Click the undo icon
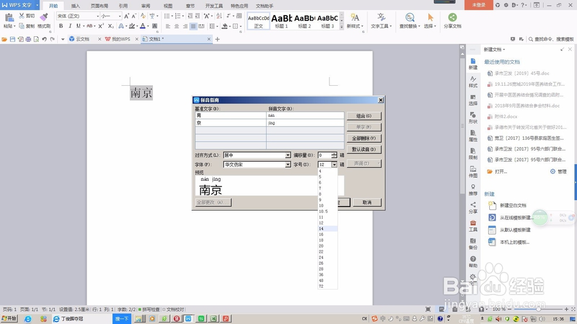Image resolution: width=577 pixels, height=324 pixels. point(44,39)
